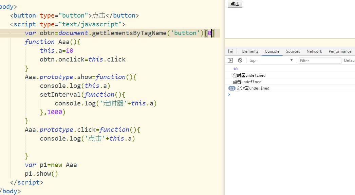Click the function Aaa() line in code
The image size is (355, 195).
pyautogui.click(x=53, y=42)
